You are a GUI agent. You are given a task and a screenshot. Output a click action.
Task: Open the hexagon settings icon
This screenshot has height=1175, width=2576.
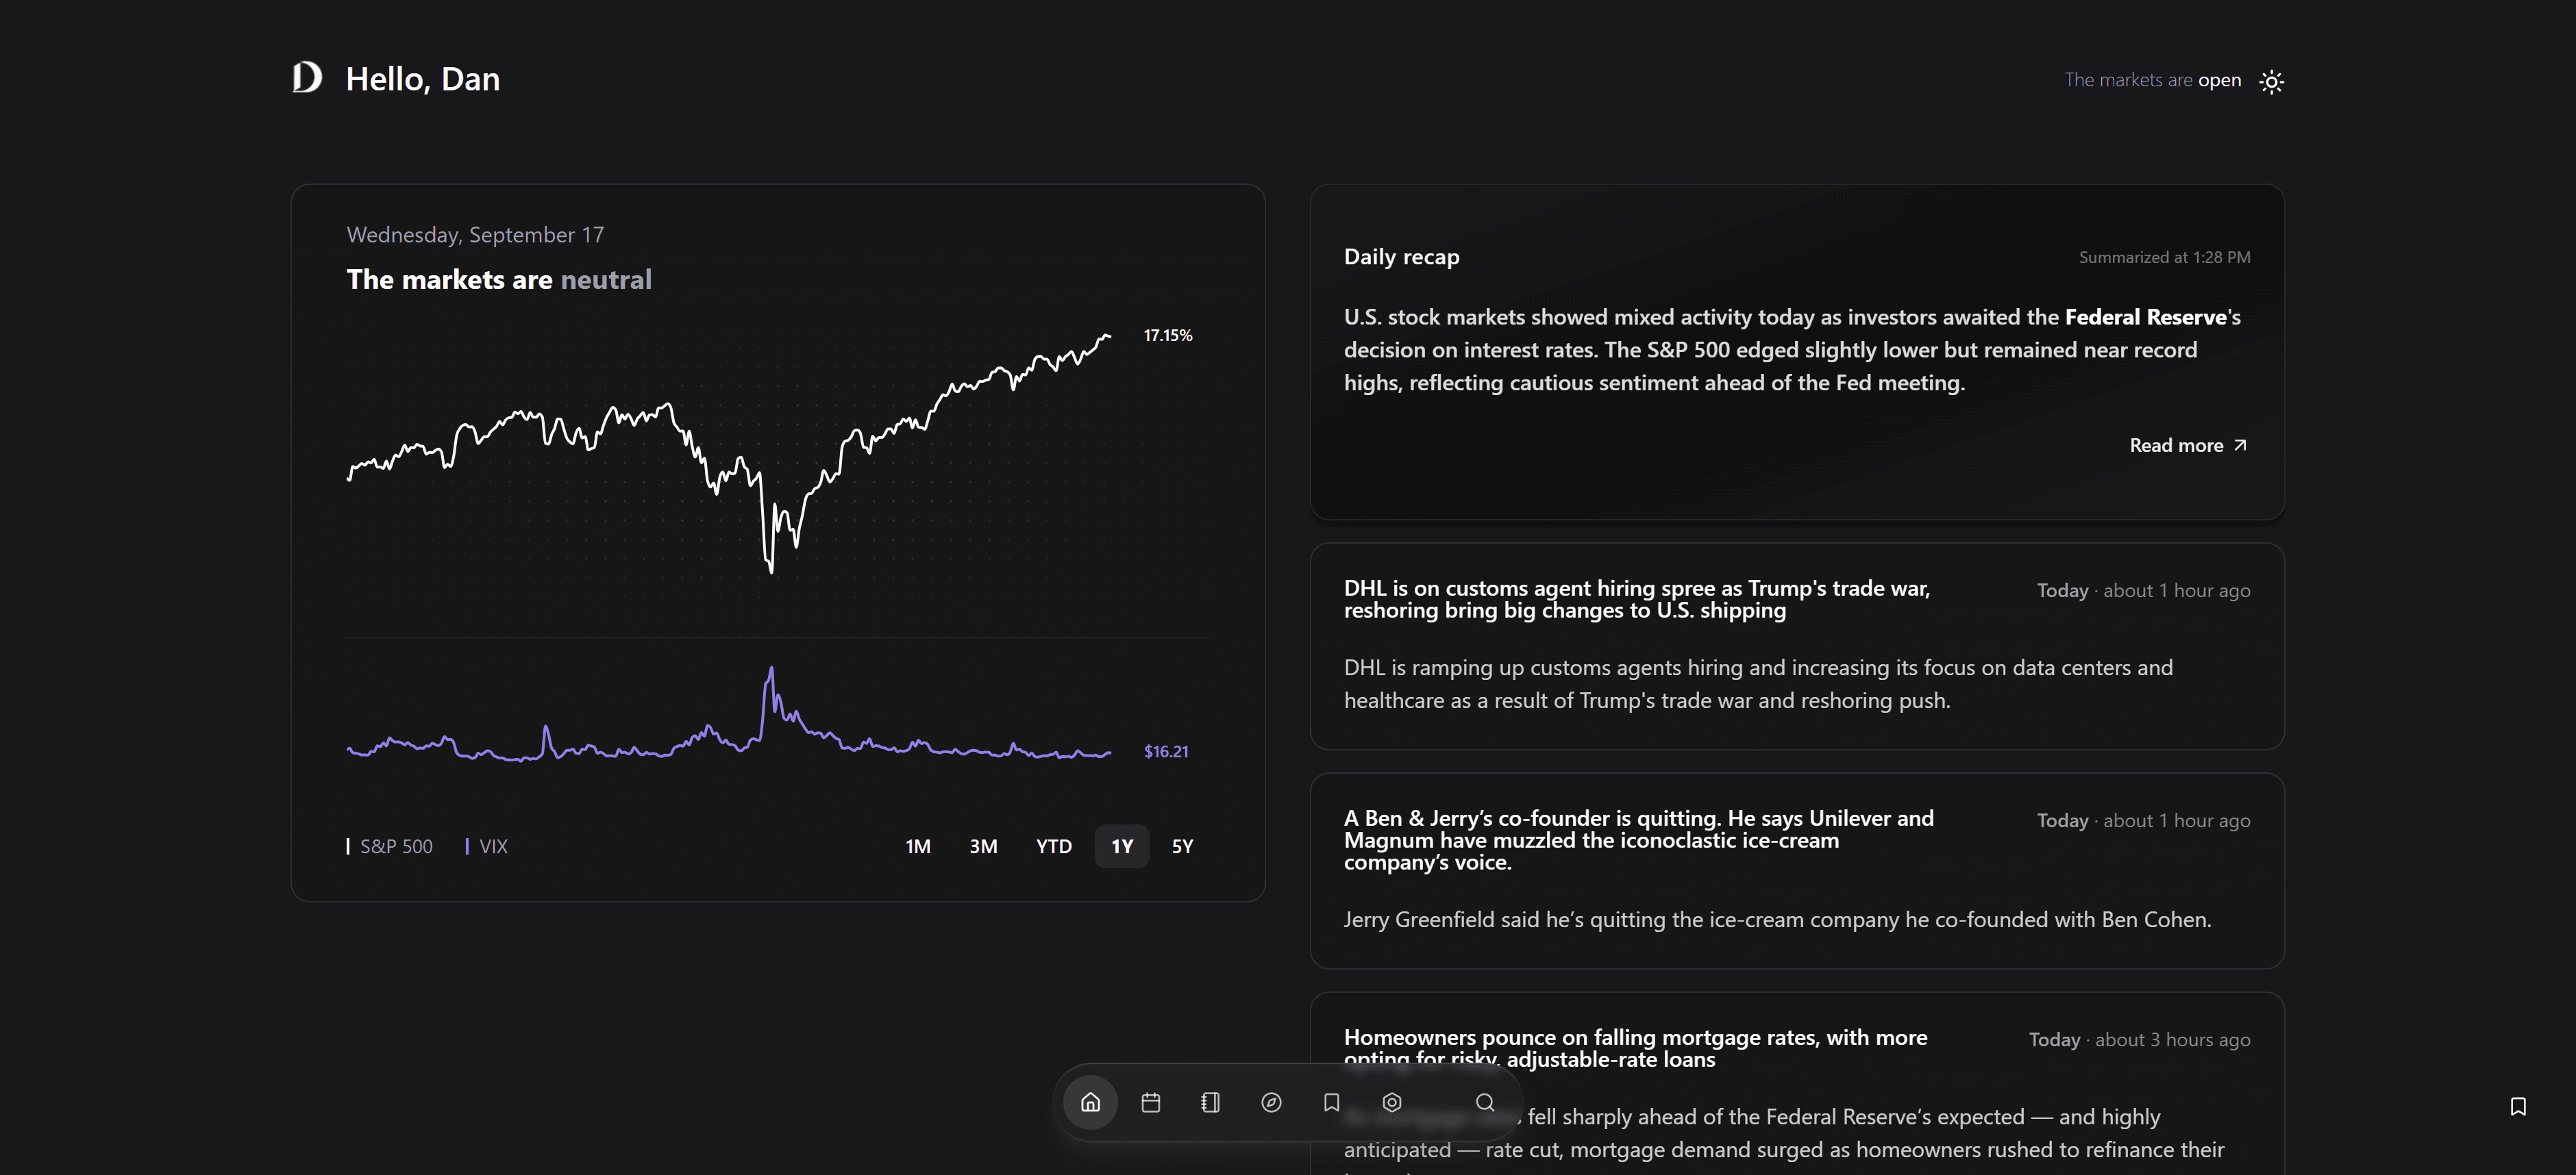1391,1102
